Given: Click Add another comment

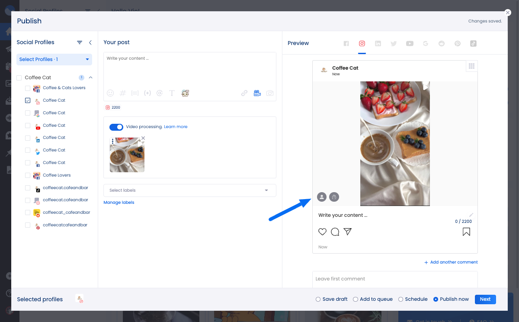Looking at the screenshot, I should coord(451,262).
